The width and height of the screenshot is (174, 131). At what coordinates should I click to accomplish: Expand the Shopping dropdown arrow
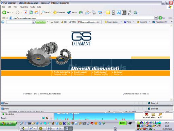[150, 22]
